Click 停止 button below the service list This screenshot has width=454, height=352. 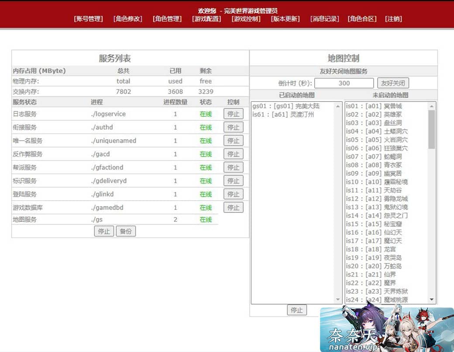pyautogui.click(x=104, y=231)
